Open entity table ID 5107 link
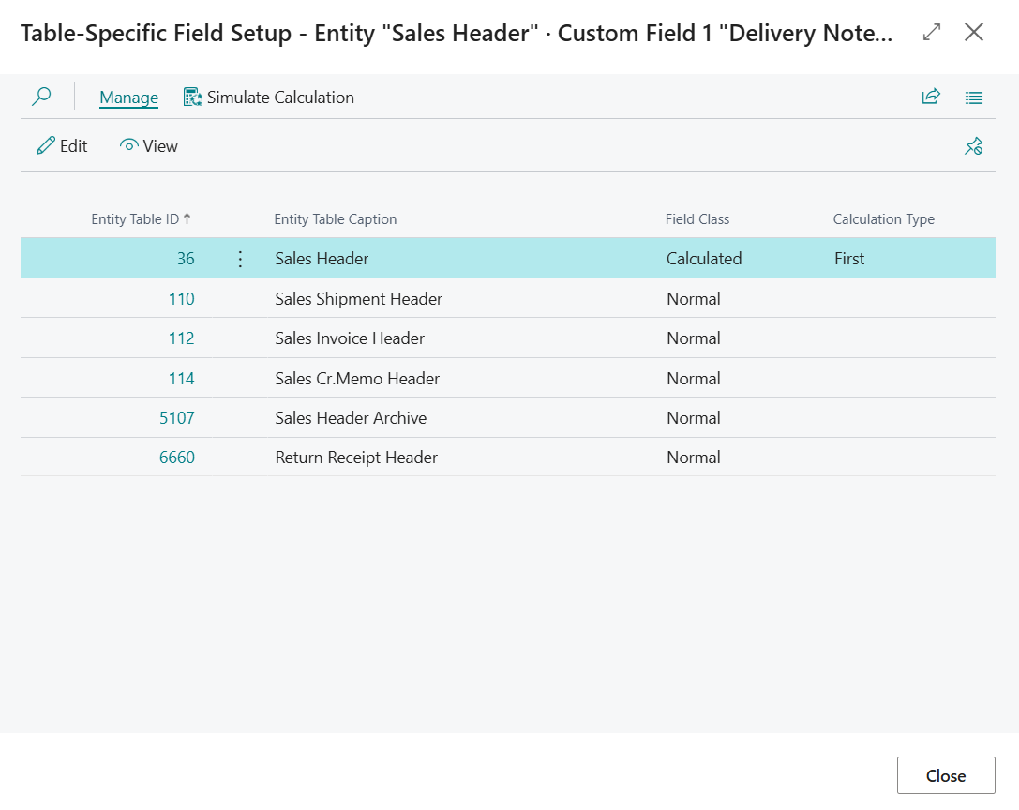The height and width of the screenshot is (810, 1019). click(x=177, y=418)
